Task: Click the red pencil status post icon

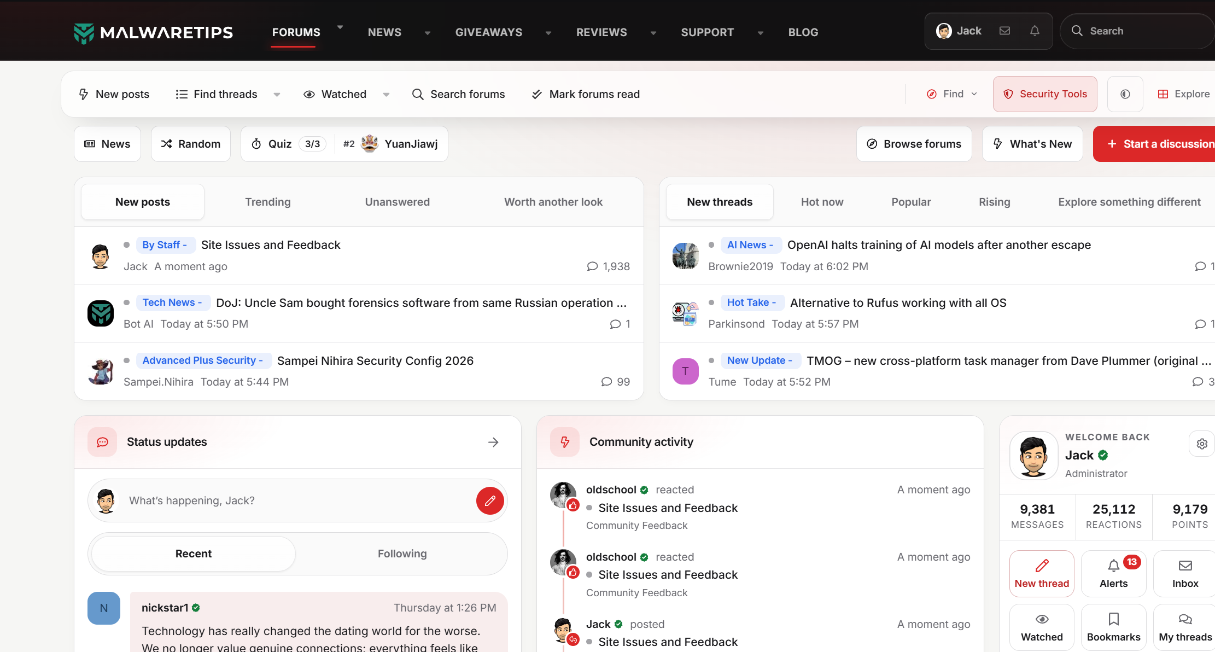Action: click(x=490, y=500)
